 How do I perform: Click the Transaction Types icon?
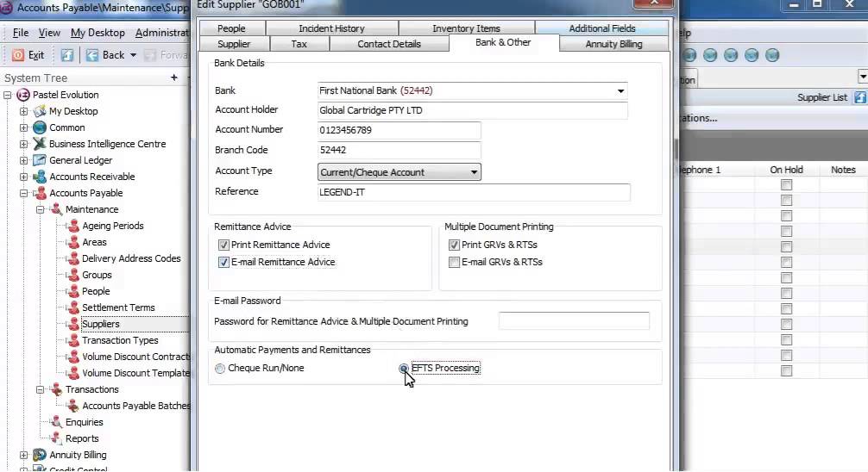[72, 340]
